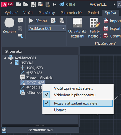Click the Export CUIX icon
121x135 pixels.
(x=106, y=28)
